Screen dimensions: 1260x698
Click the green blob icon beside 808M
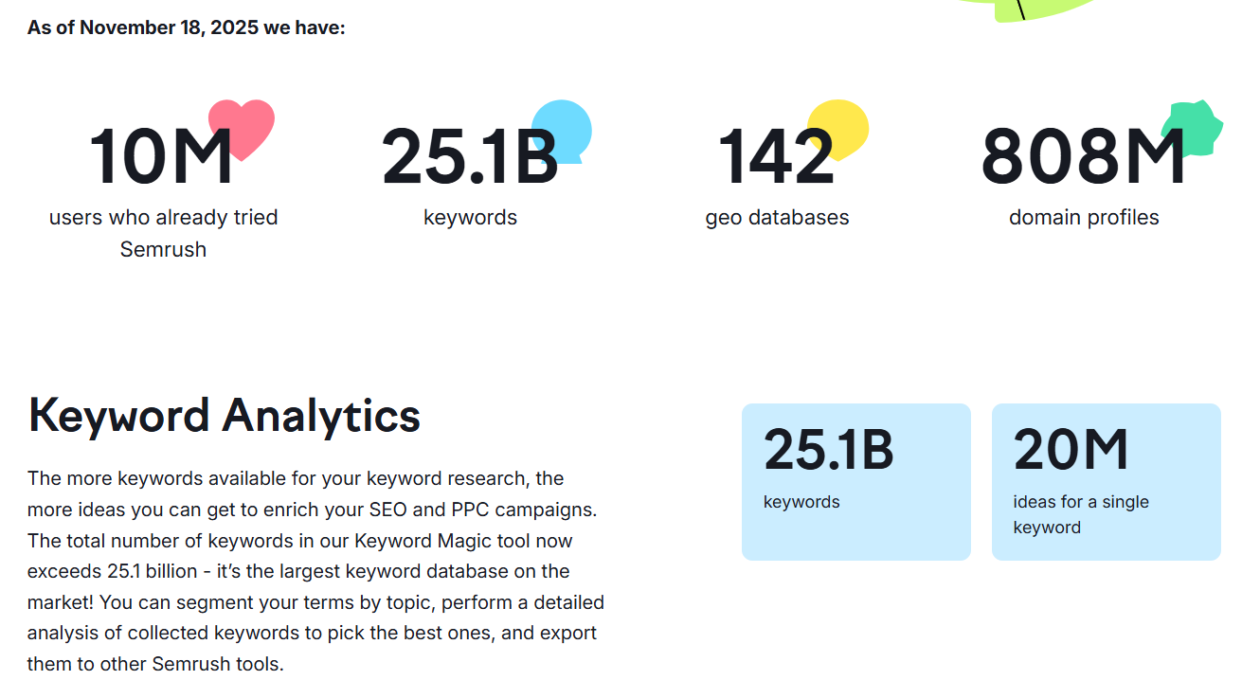[x=1197, y=123]
